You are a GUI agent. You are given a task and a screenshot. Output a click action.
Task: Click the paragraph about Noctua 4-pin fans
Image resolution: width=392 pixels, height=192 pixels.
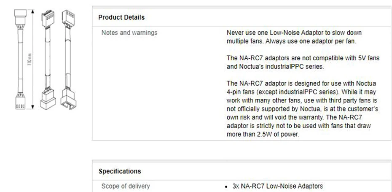(x=302, y=108)
